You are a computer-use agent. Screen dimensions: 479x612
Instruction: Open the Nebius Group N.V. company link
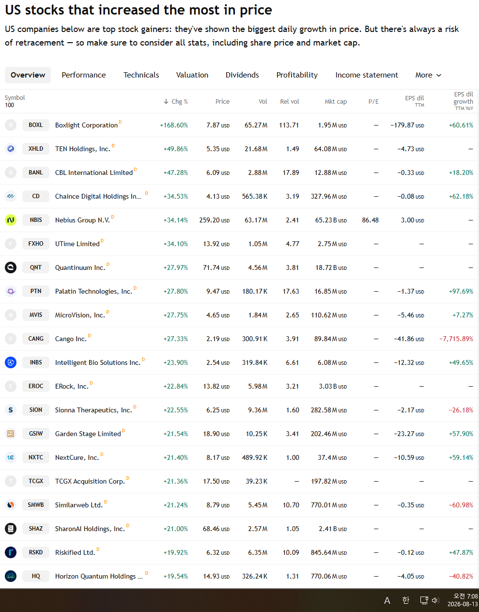tap(82, 220)
